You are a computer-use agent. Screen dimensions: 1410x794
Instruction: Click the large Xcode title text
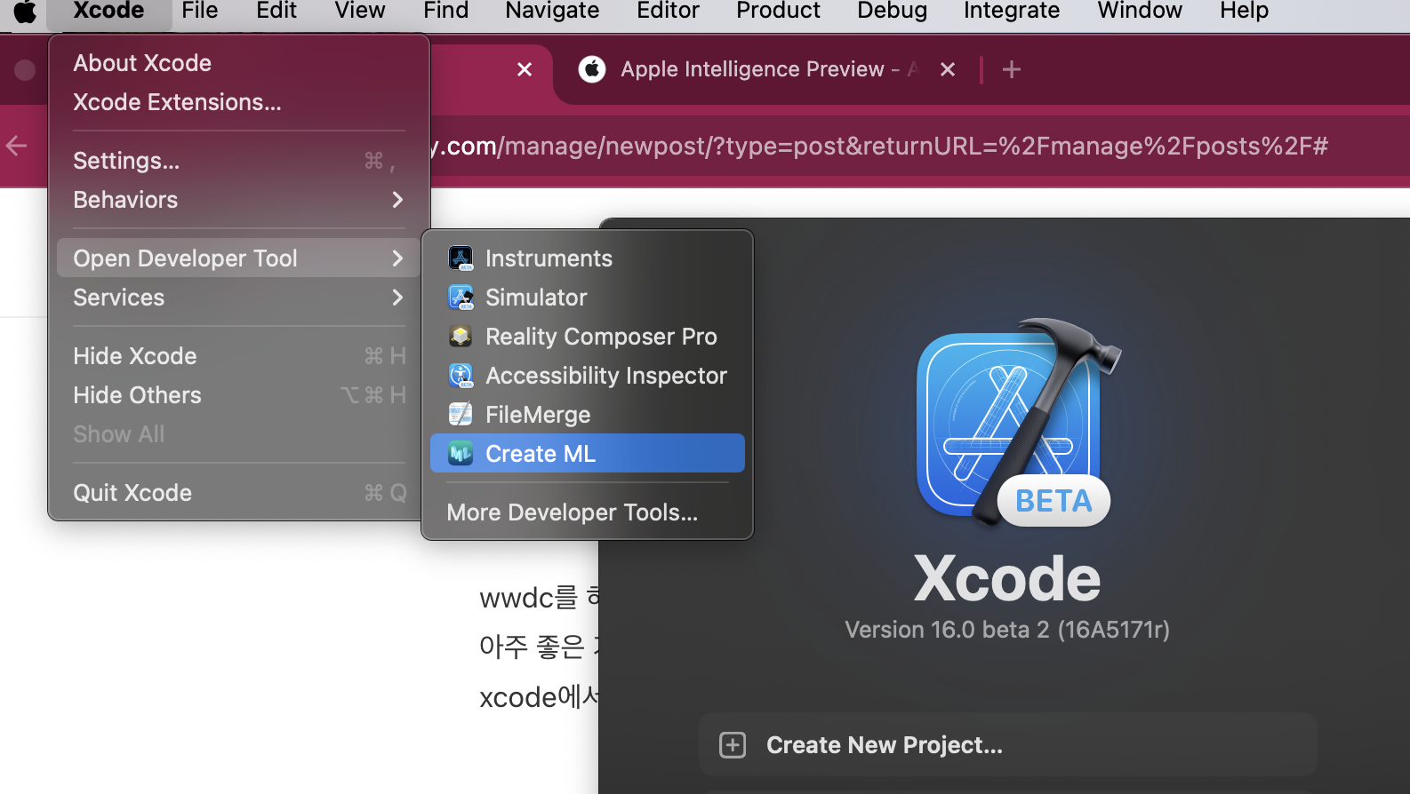1007,578
